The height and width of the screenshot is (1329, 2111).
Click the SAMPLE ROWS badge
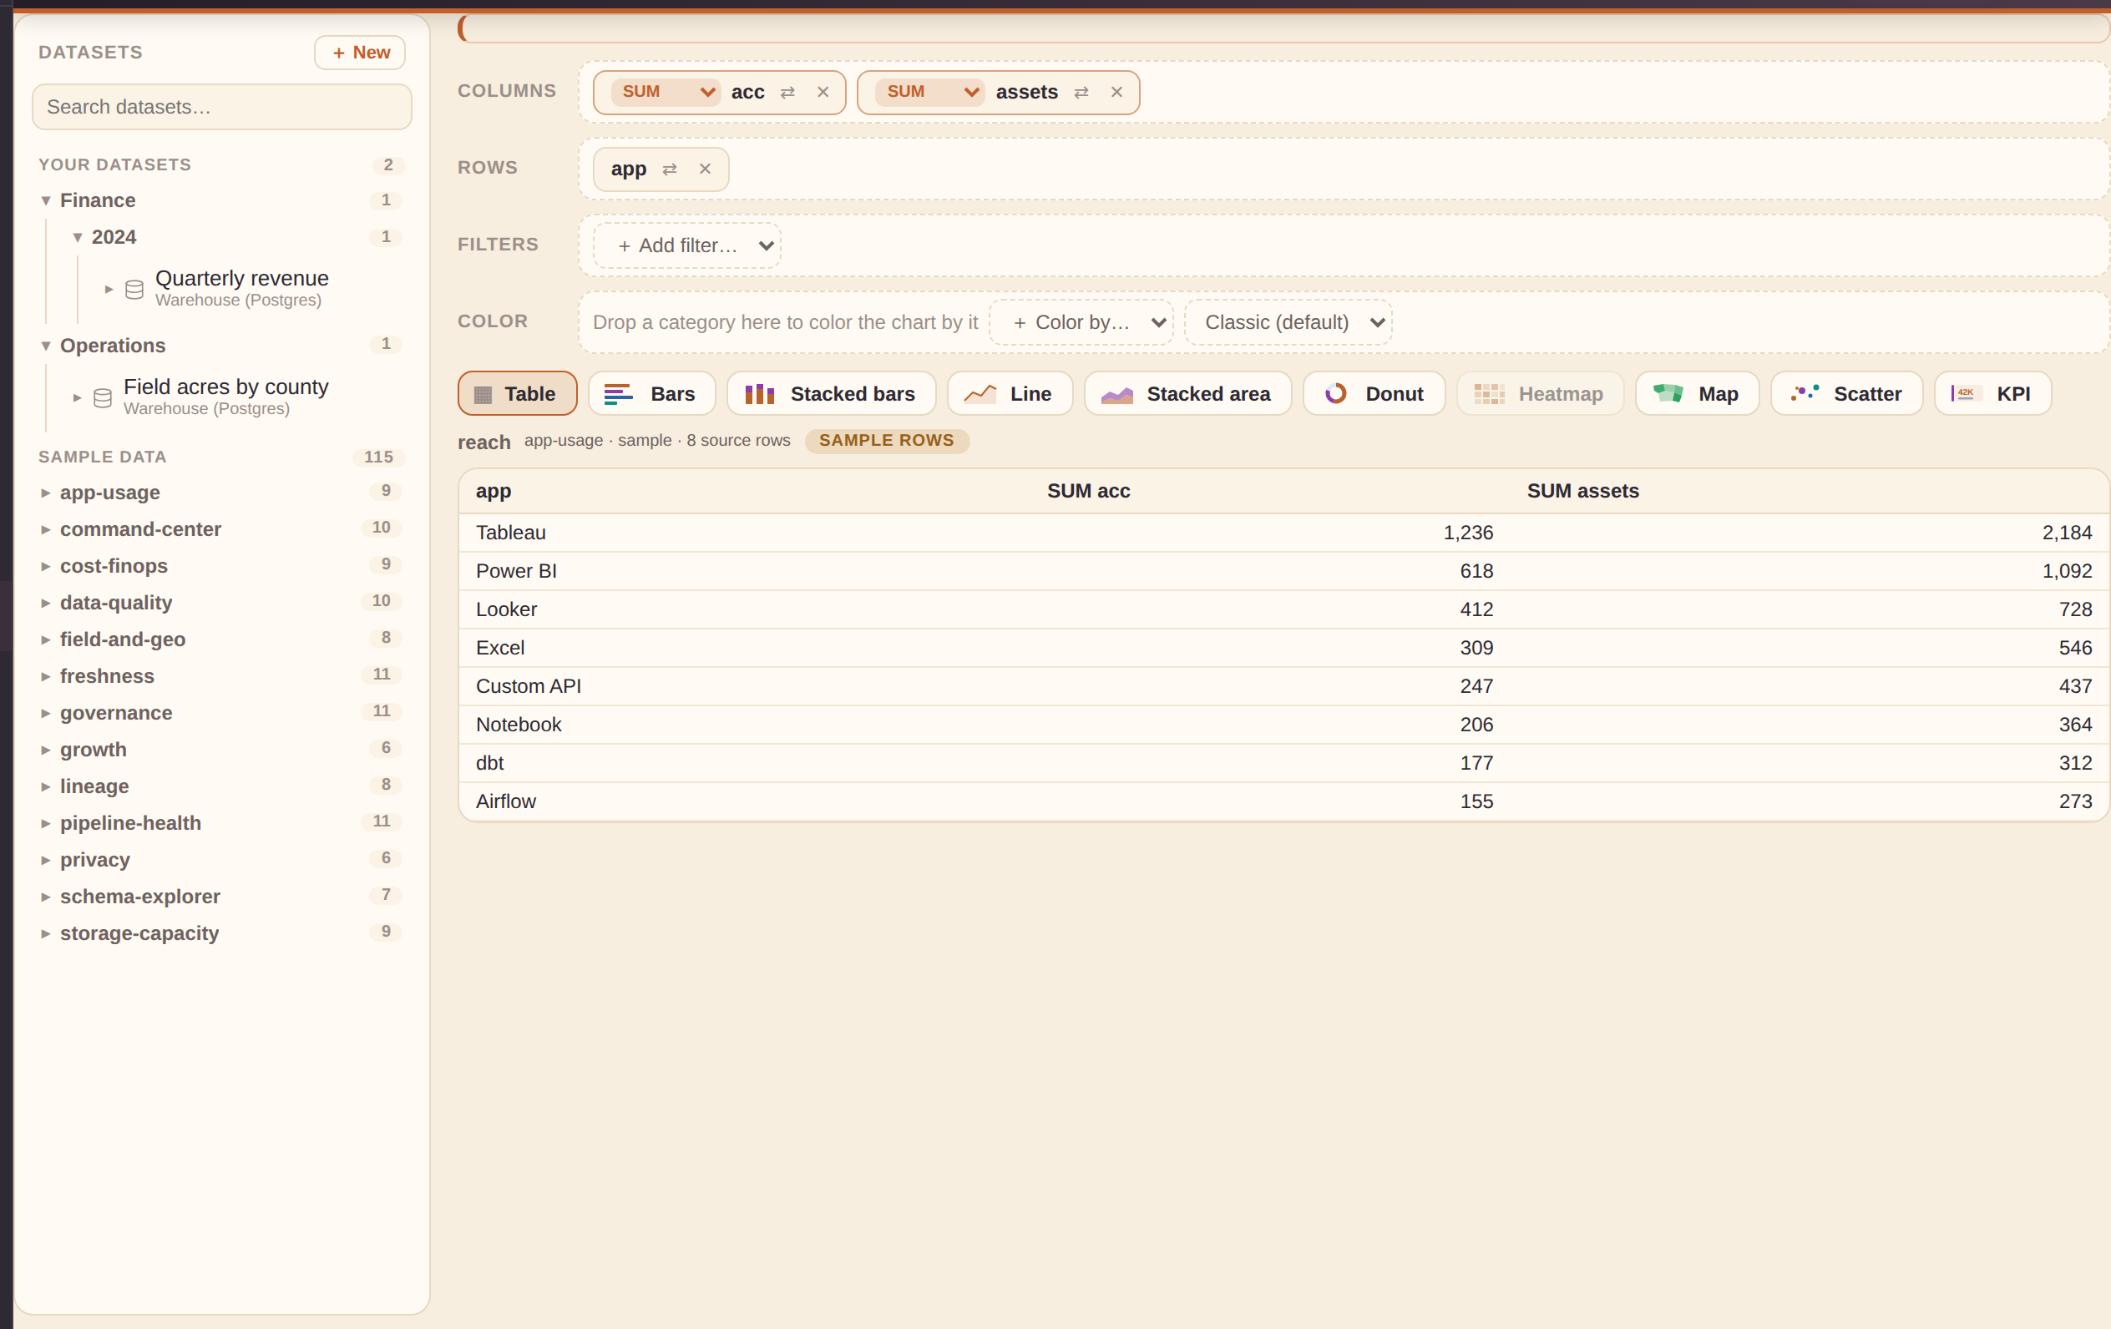886,441
